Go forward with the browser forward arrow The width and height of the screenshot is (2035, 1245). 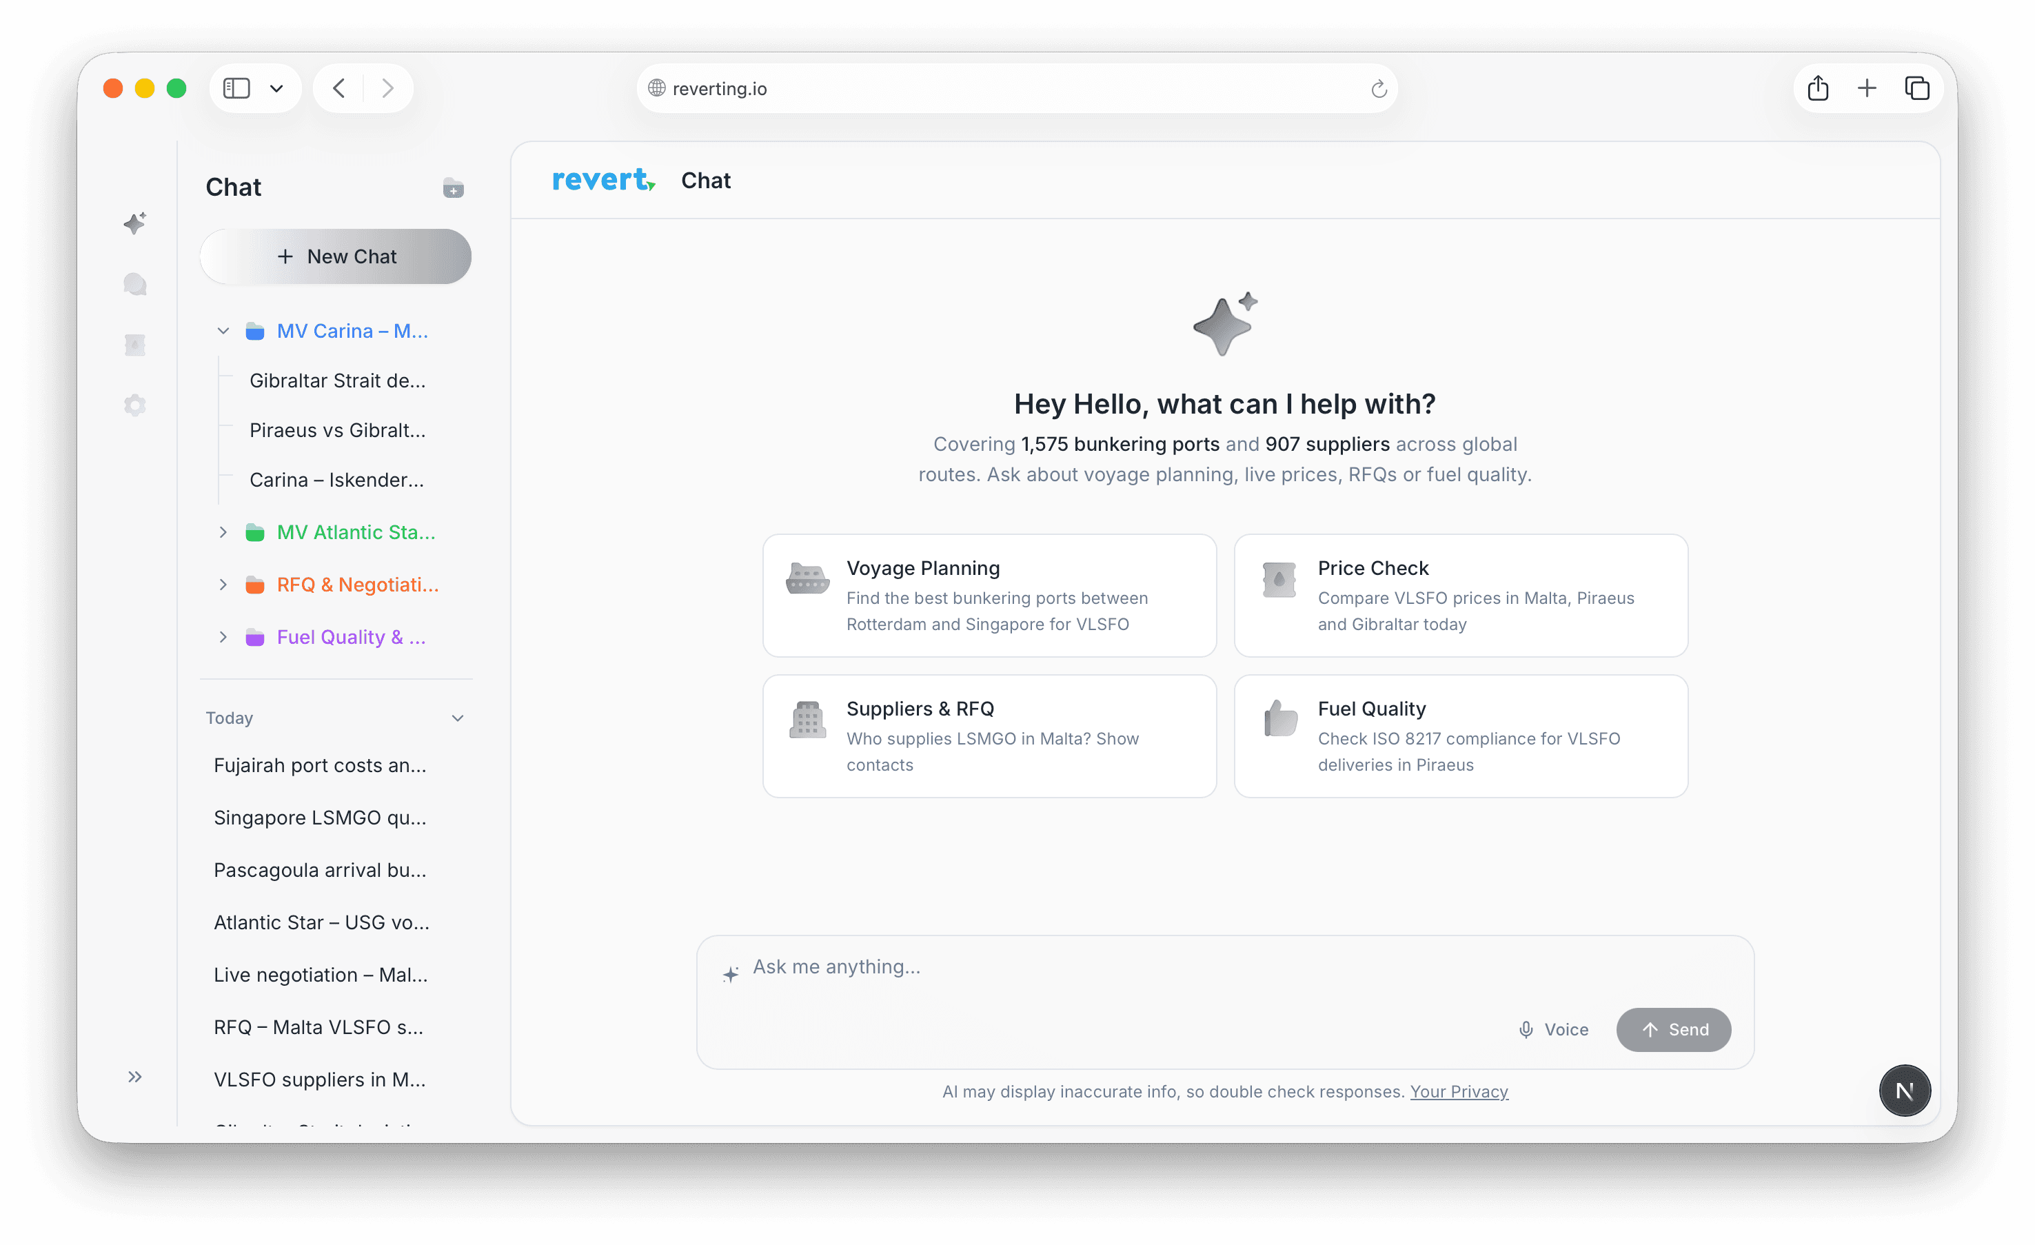point(387,88)
